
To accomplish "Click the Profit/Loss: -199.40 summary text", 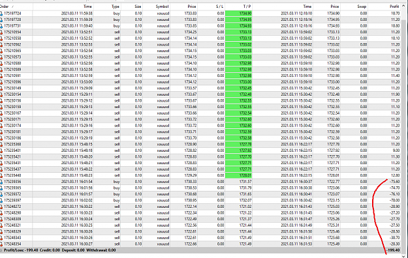I will (21, 250).
